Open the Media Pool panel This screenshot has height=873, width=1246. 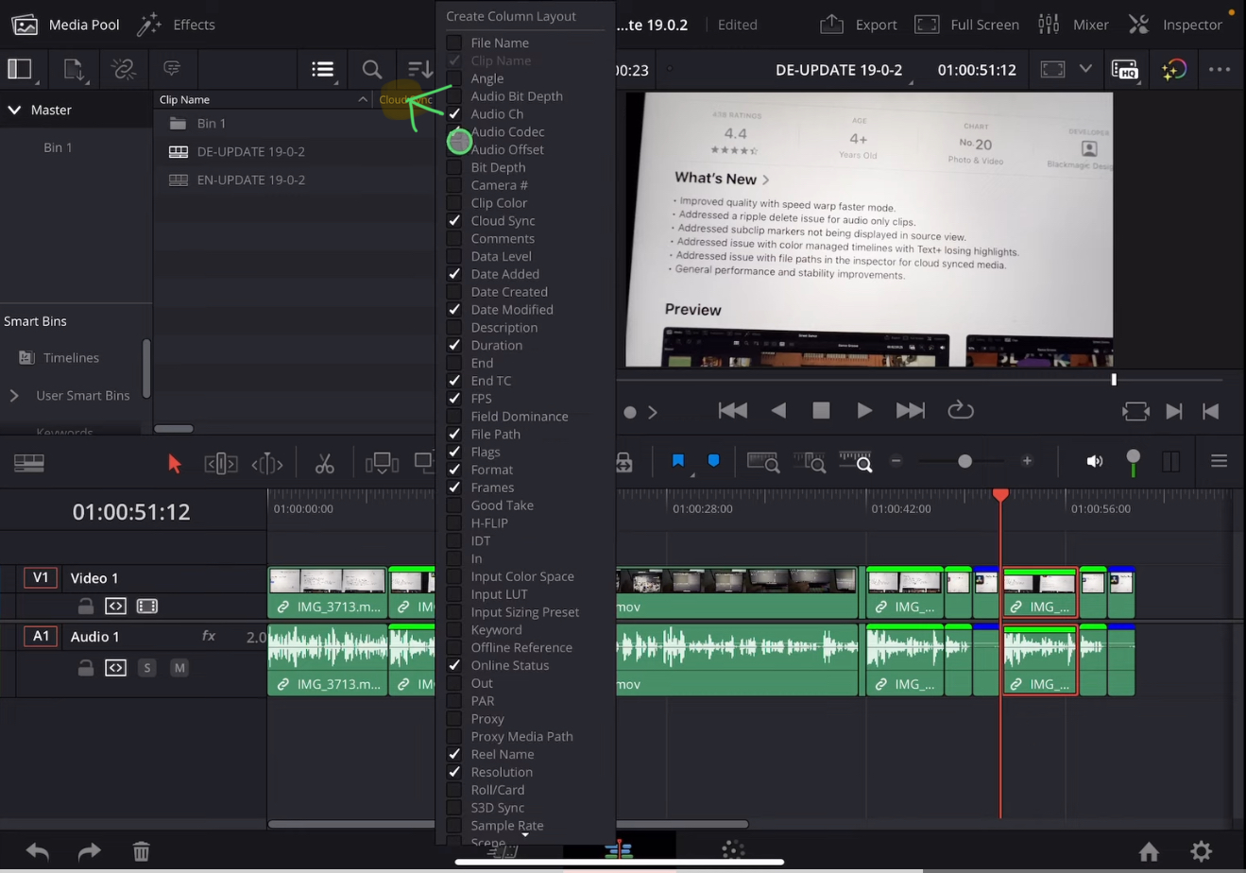point(65,25)
